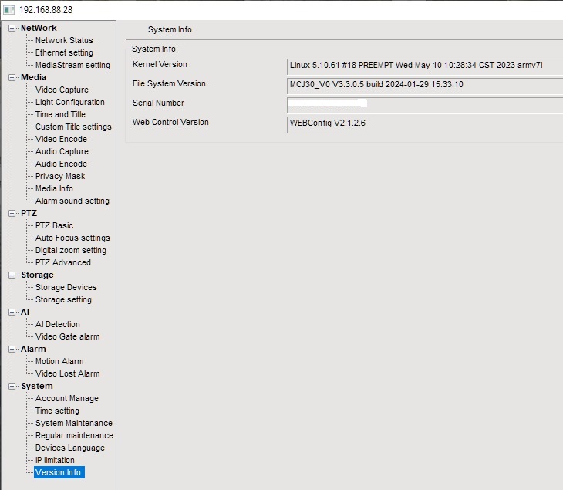
Task: Select Ethernet setting in sidebar
Action: pyautogui.click(x=64, y=52)
